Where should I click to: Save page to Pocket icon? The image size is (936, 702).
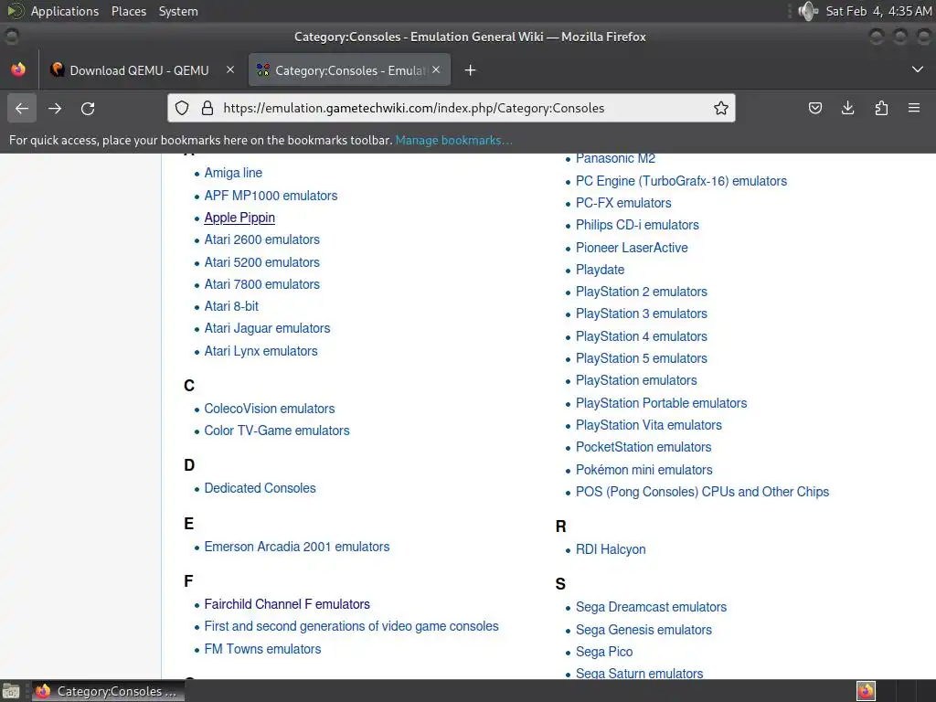pos(814,108)
